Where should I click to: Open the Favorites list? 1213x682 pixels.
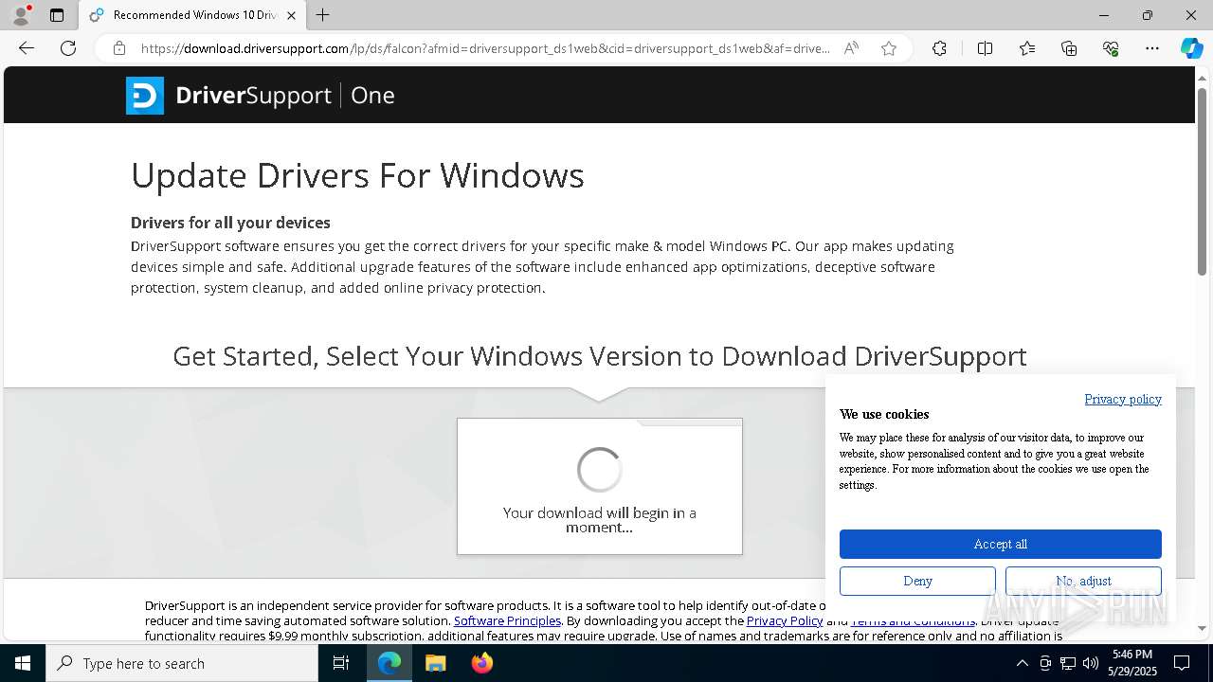(x=1027, y=48)
